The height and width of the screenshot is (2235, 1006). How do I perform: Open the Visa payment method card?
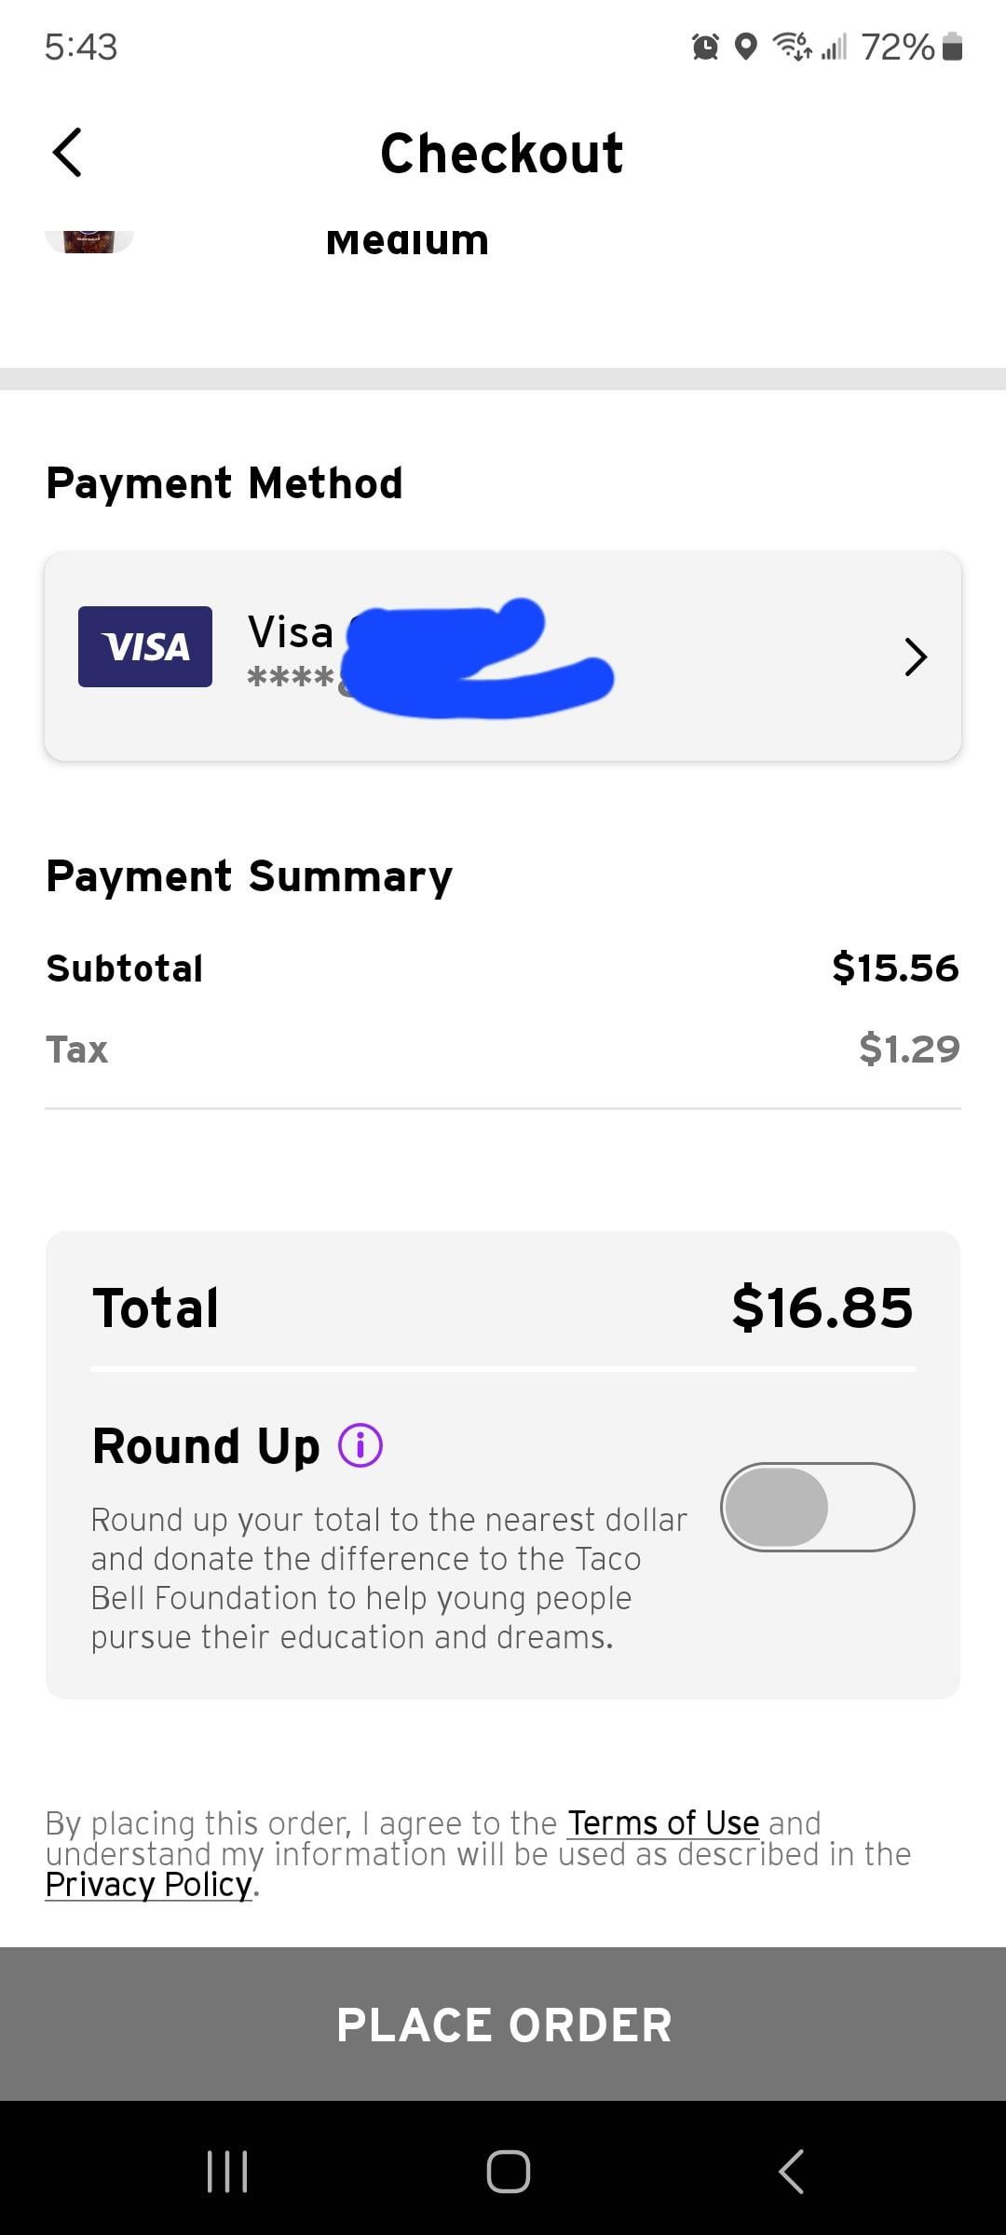[503, 657]
